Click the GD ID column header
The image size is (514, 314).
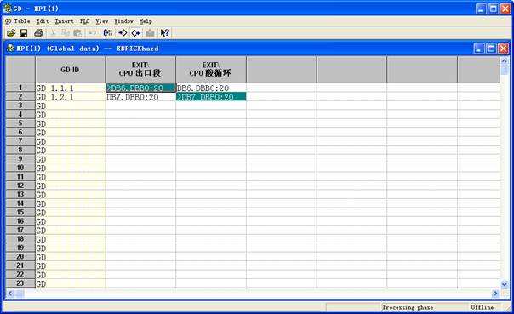(x=70, y=70)
